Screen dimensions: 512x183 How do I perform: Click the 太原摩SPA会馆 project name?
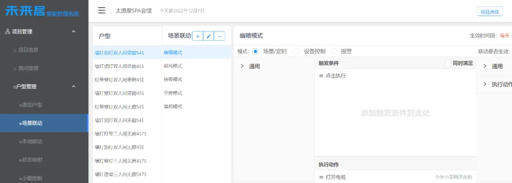[134, 11]
